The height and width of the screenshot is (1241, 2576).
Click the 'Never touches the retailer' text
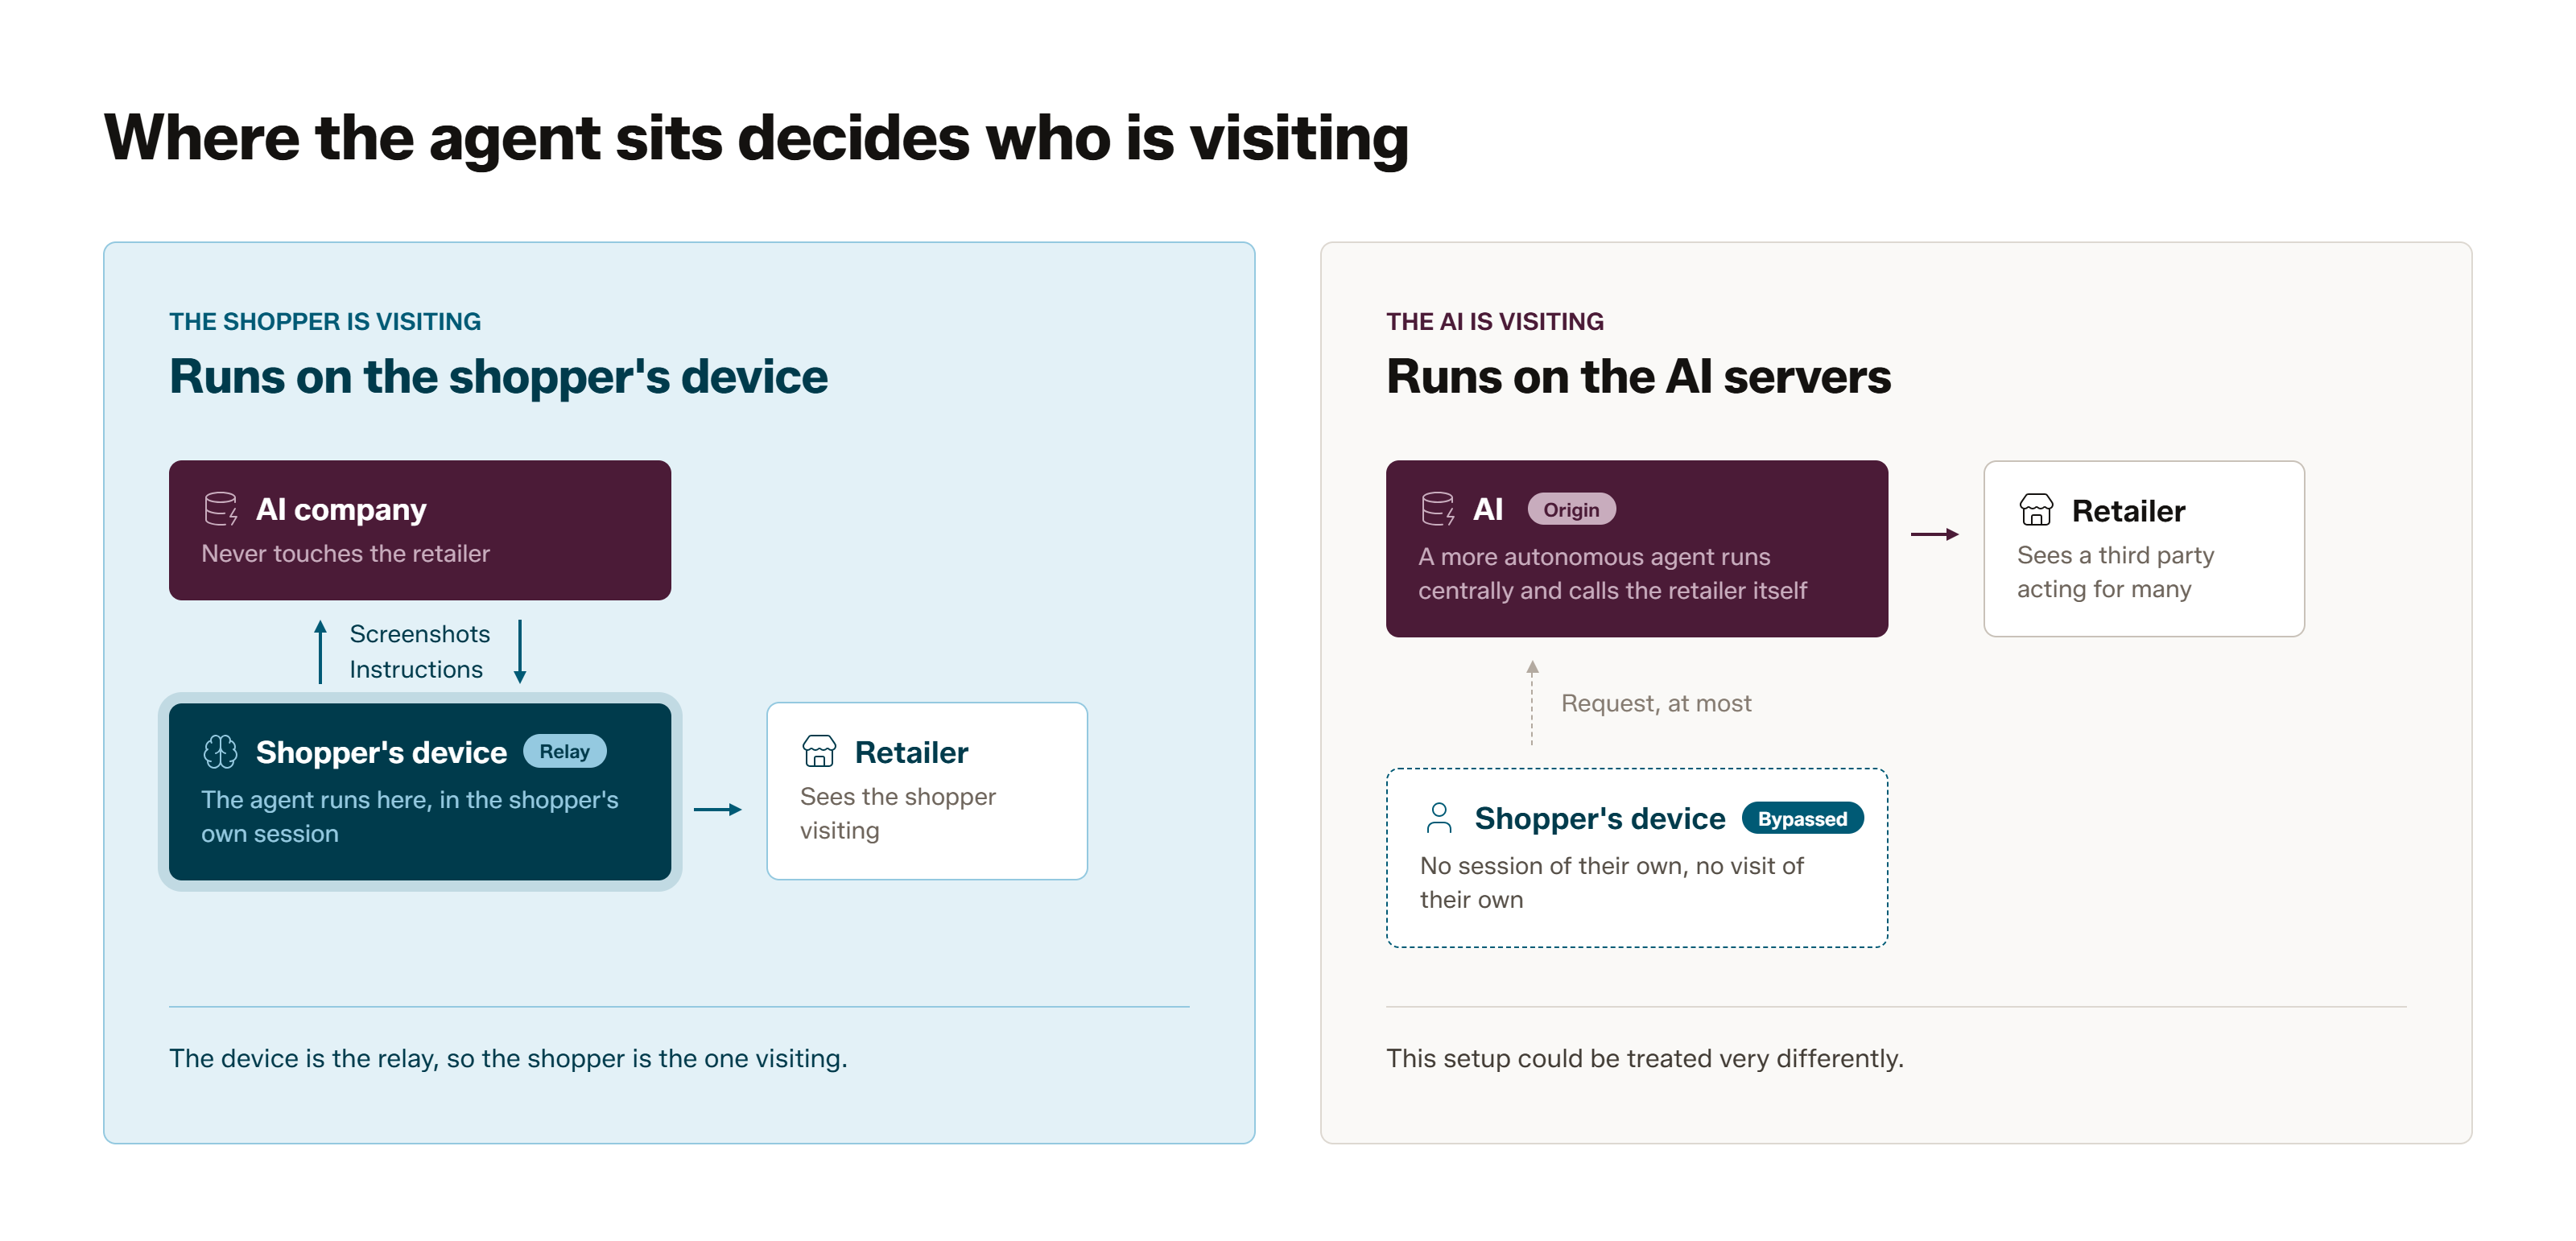(345, 553)
